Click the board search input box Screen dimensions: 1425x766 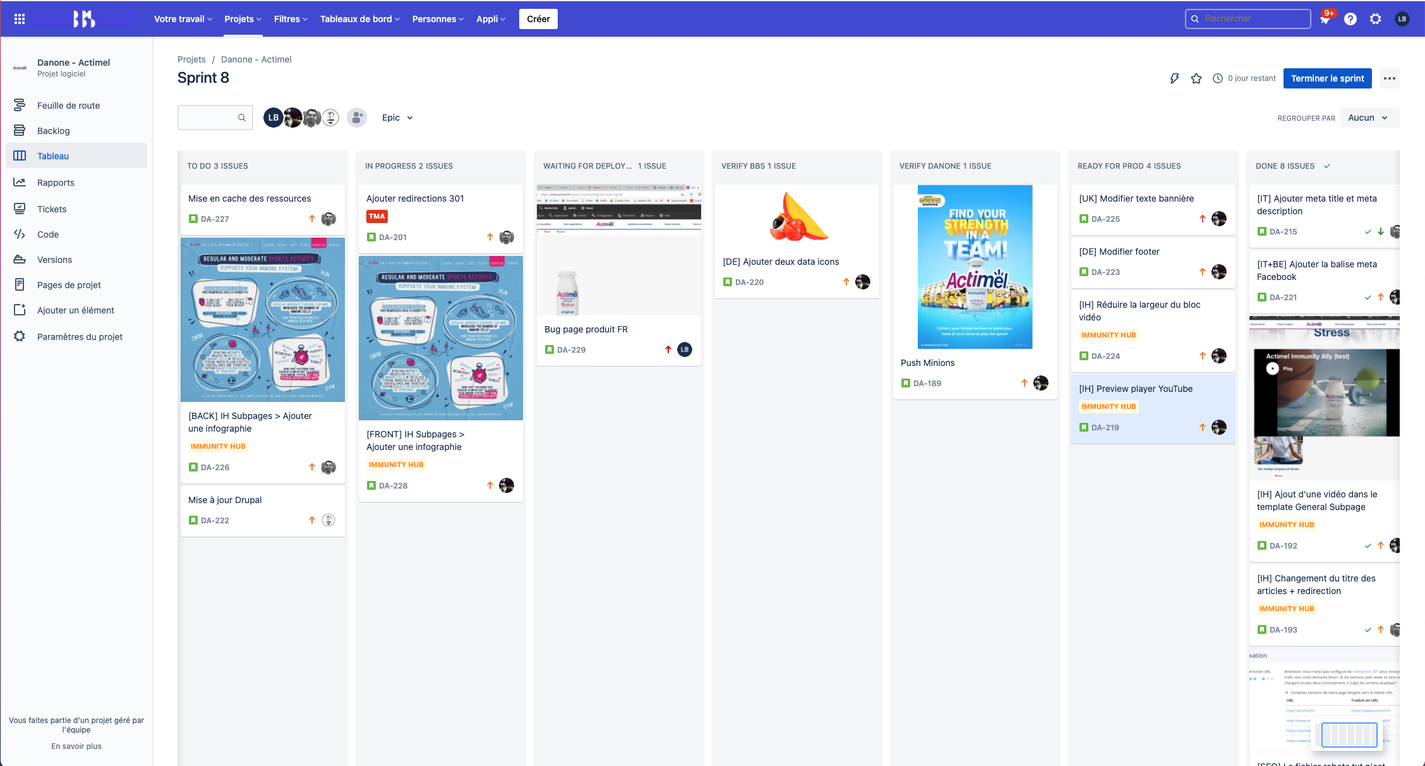[x=215, y=118]
